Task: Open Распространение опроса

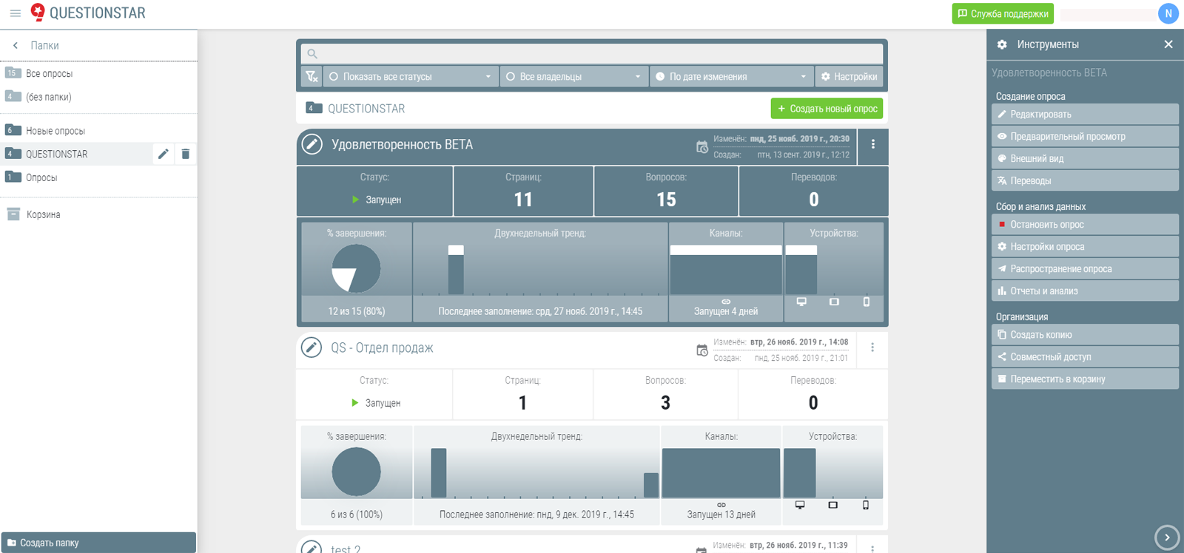Action: click(x=1085, y=269)
